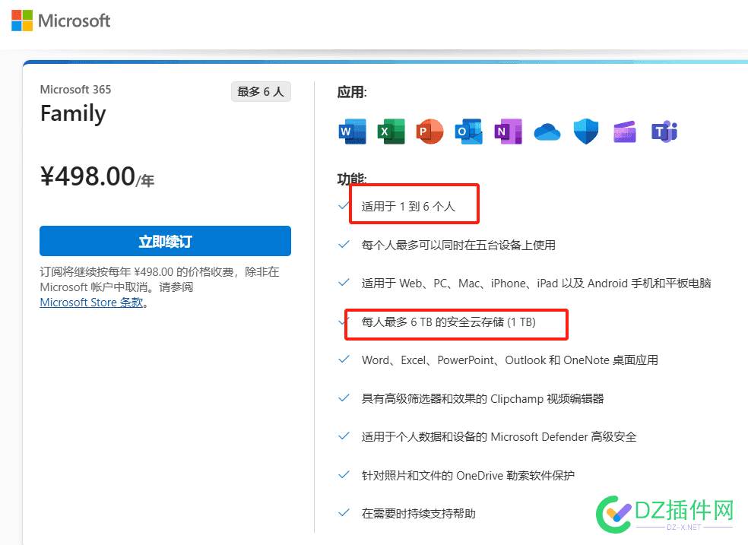
Task: Click the feature text 适用于 1 到 6 个人
Action: tap(408, 207)
